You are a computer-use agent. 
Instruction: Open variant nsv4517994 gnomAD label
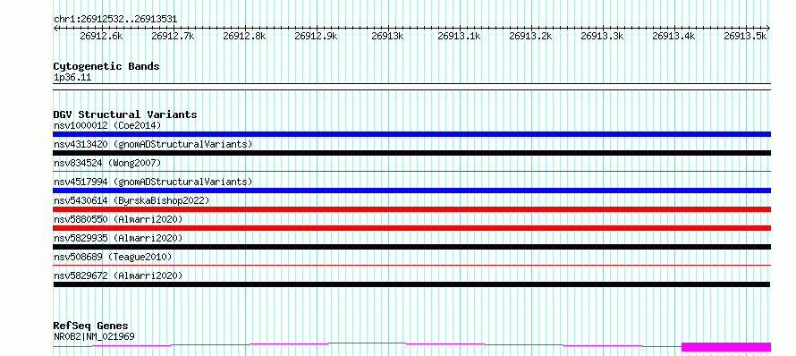tap(153, 182)
